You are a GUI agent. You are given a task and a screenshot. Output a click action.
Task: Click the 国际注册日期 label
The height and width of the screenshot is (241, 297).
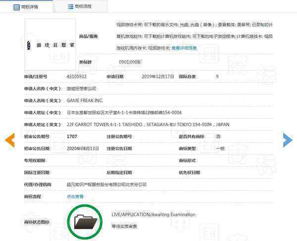37,173
